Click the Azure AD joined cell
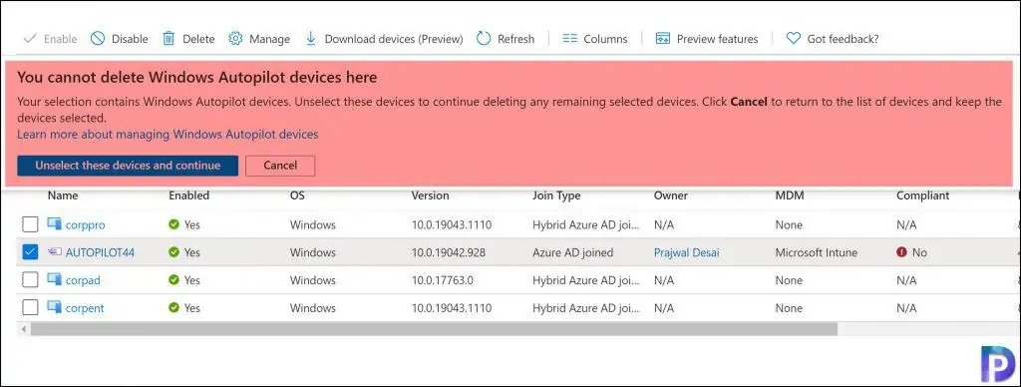Image resolution: width=1021 pixels, height=387 pixels. coord(572,252)
